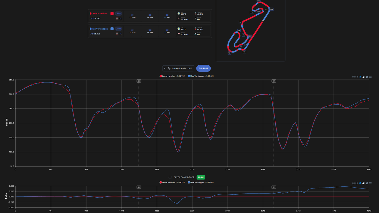The width and height of the screenshot is (379, 213).
Task: Click zoom out icon on Delta chart
Action: [x=356, y=183]
